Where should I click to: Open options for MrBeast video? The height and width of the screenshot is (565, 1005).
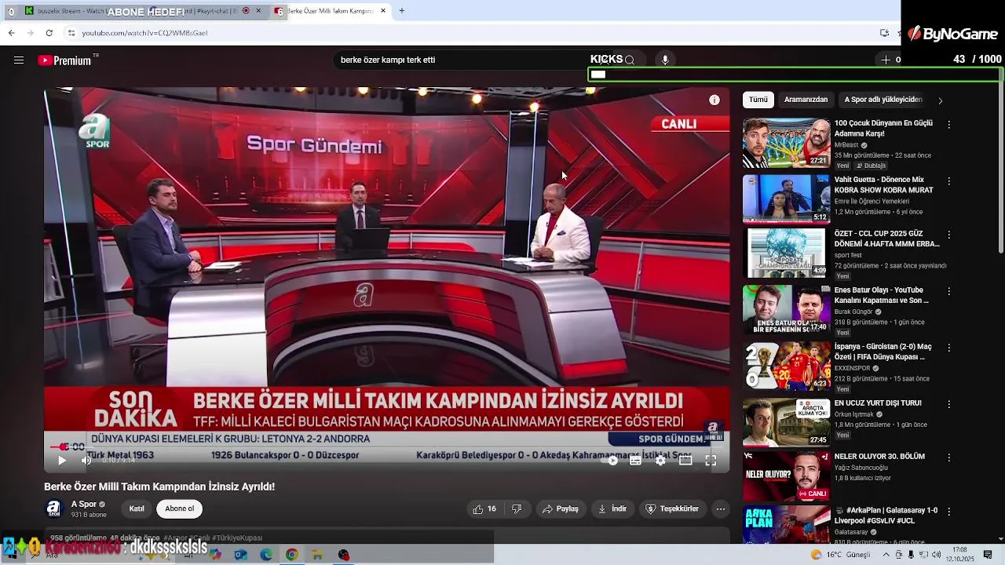949,125
